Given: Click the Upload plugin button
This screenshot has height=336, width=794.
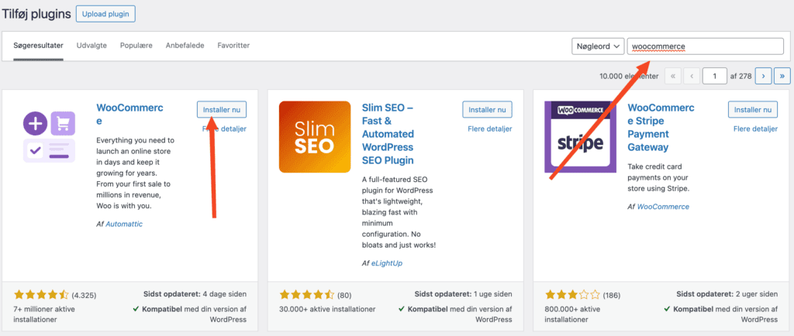Looking at the screenshot, I should click(x=105, y=14).
